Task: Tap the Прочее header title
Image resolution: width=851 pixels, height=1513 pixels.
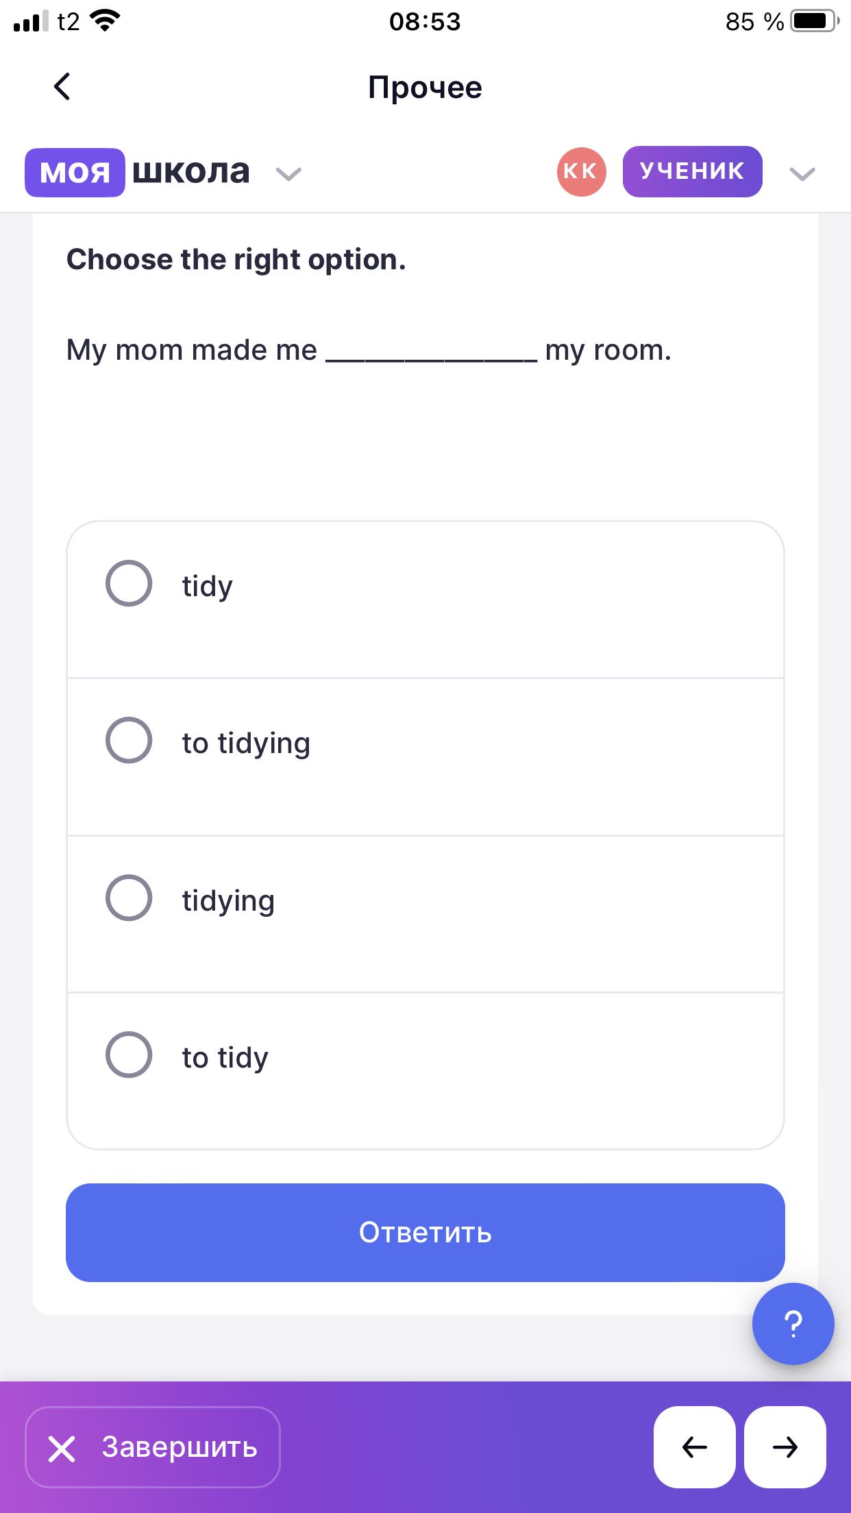Action: pyautogui.click(x=425, y=87)
